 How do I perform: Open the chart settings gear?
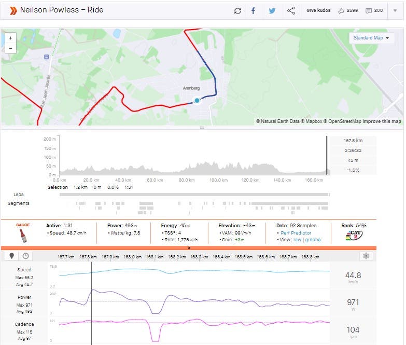coord(366,256)
